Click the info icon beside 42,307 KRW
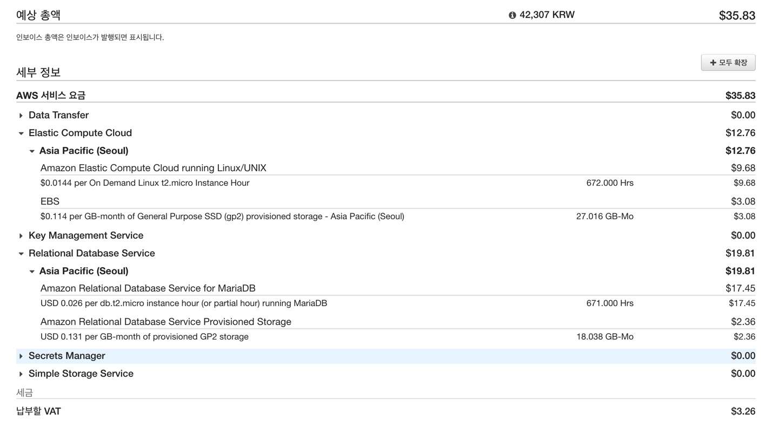Image resolution: width=765 pixels, height=426 pixels. [512, 15]
